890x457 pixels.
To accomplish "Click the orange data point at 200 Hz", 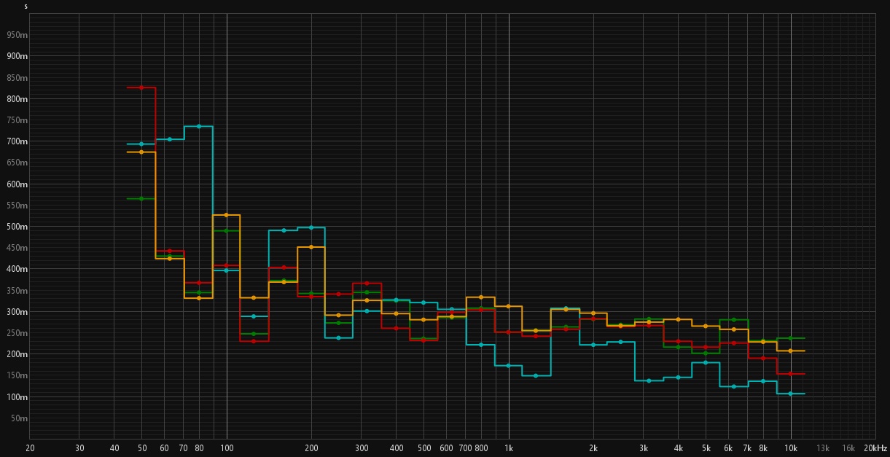I will [311, 247].
